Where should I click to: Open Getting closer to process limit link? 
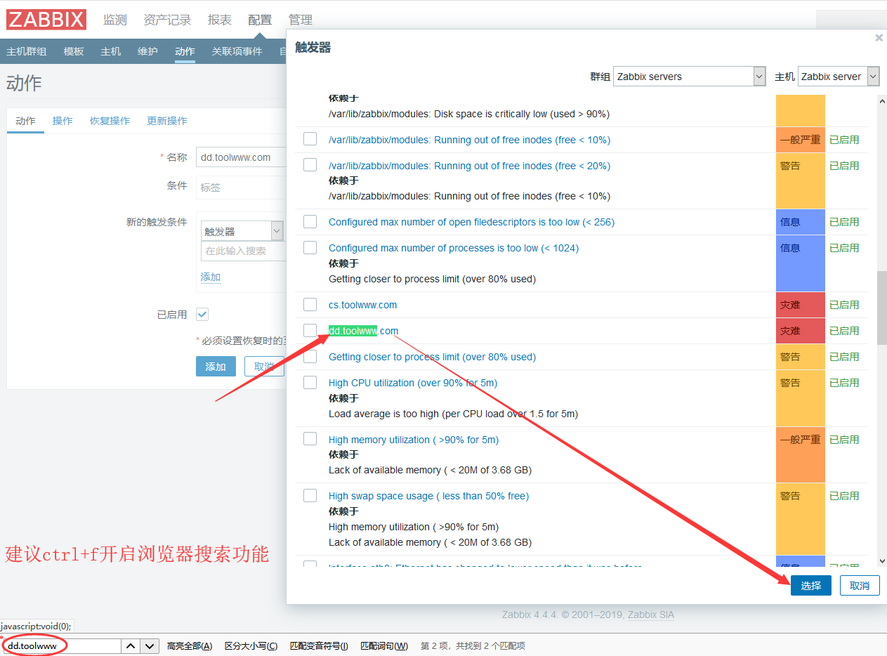pyautogui.click(x=432, y=357)
